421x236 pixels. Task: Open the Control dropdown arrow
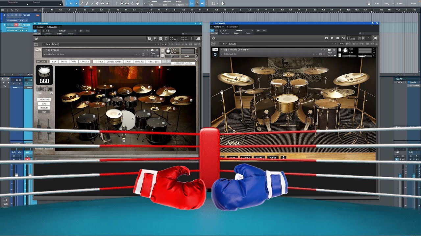[61, 5]
